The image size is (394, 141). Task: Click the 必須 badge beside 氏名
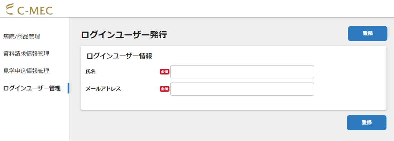[x=165, y=72]
